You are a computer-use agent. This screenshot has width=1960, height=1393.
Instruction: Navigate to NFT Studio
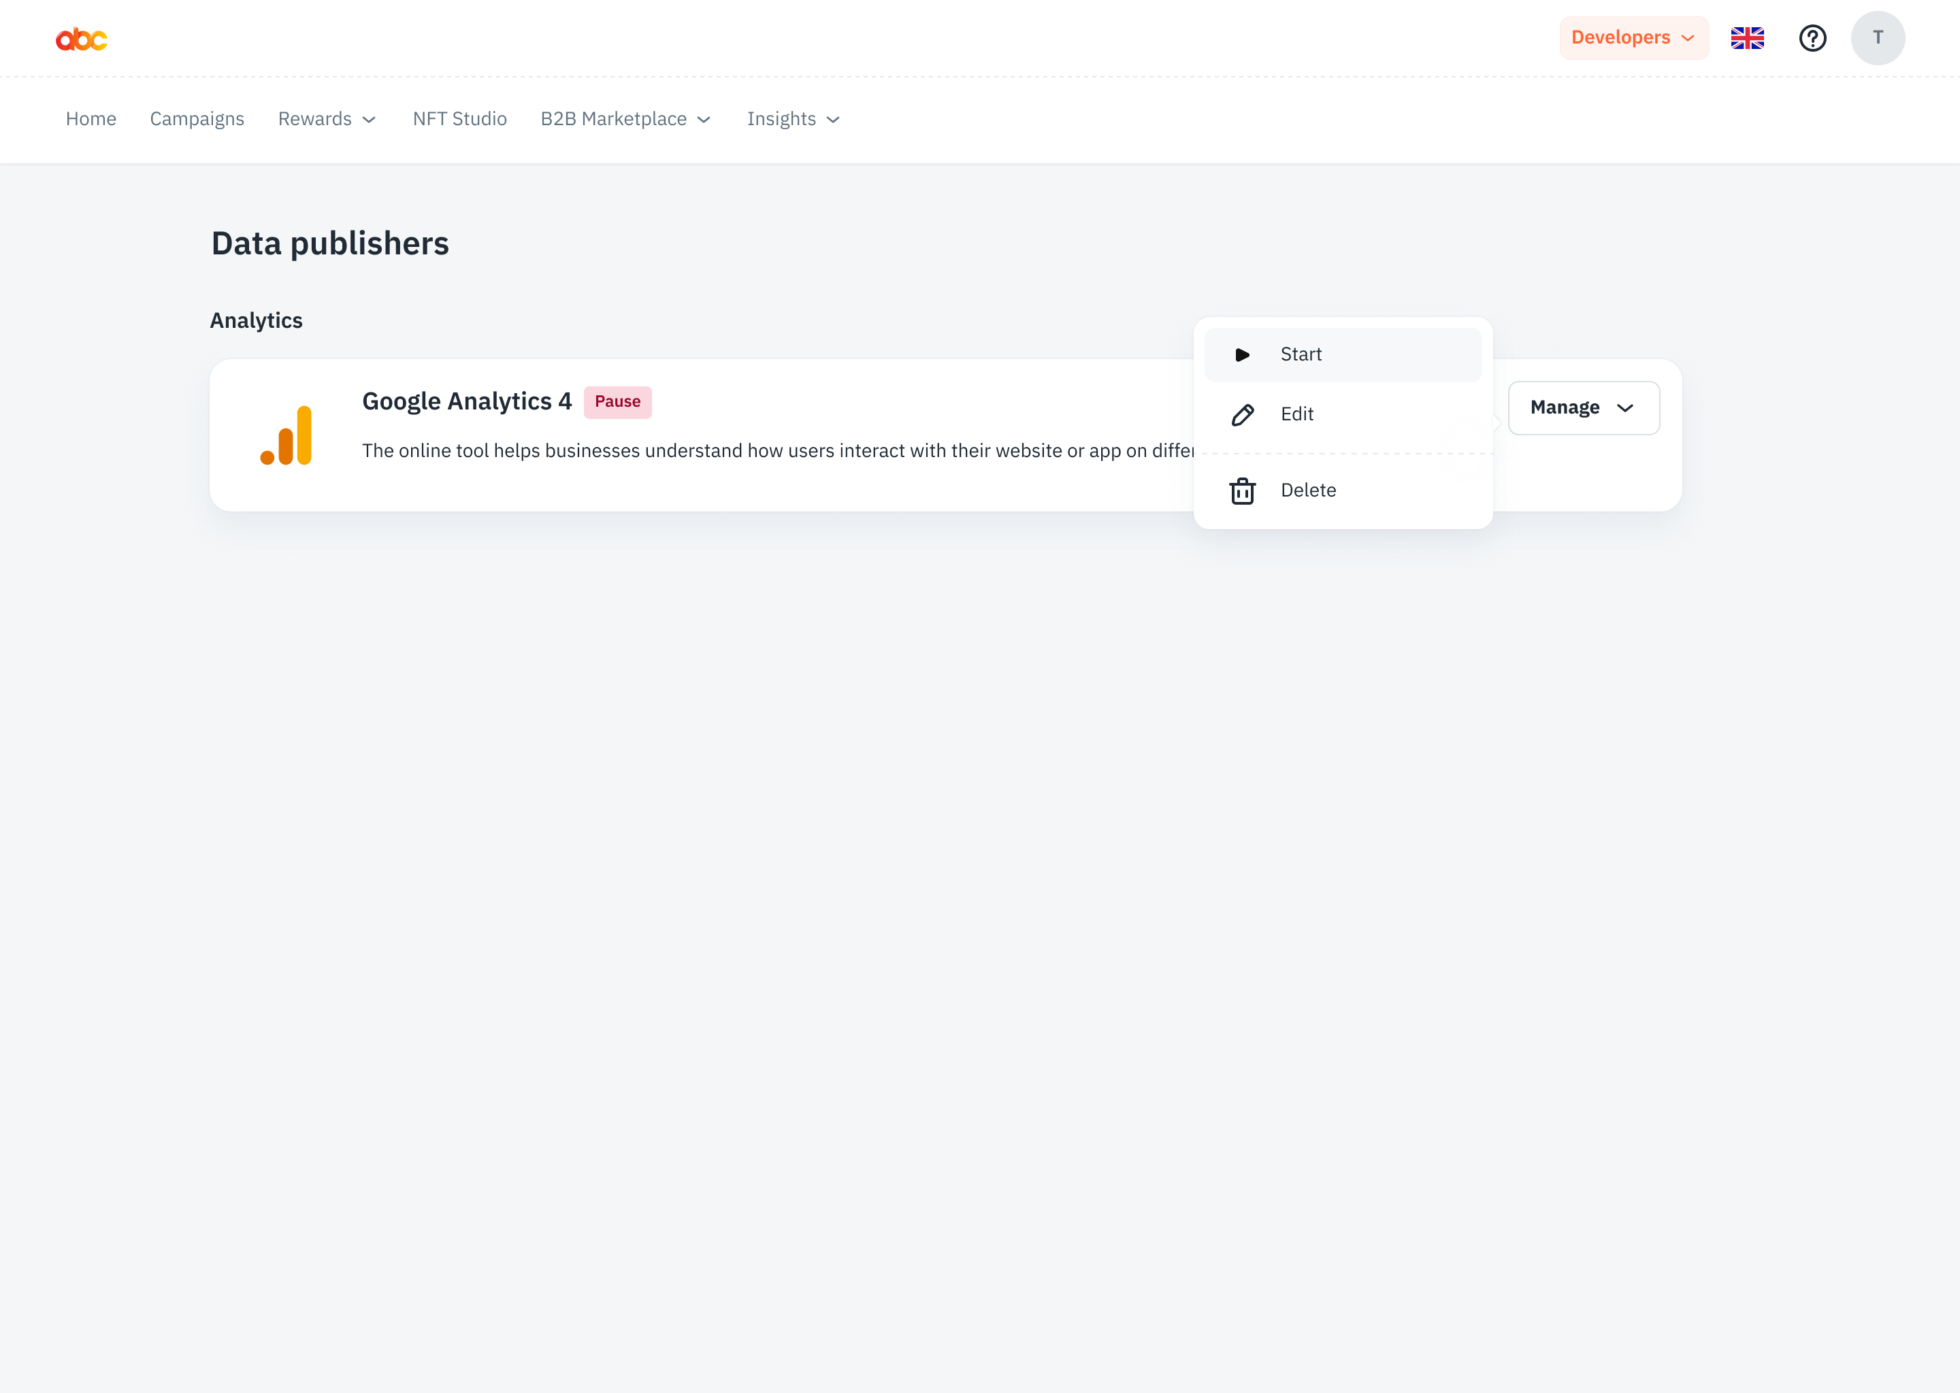click(459, 119)
